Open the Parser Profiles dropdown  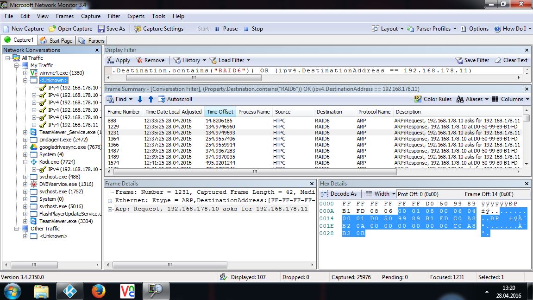[x=432, y=29]
